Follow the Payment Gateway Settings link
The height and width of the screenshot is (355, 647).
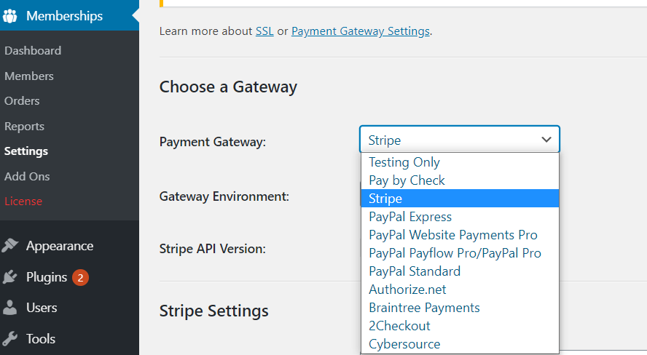[361, 31]
